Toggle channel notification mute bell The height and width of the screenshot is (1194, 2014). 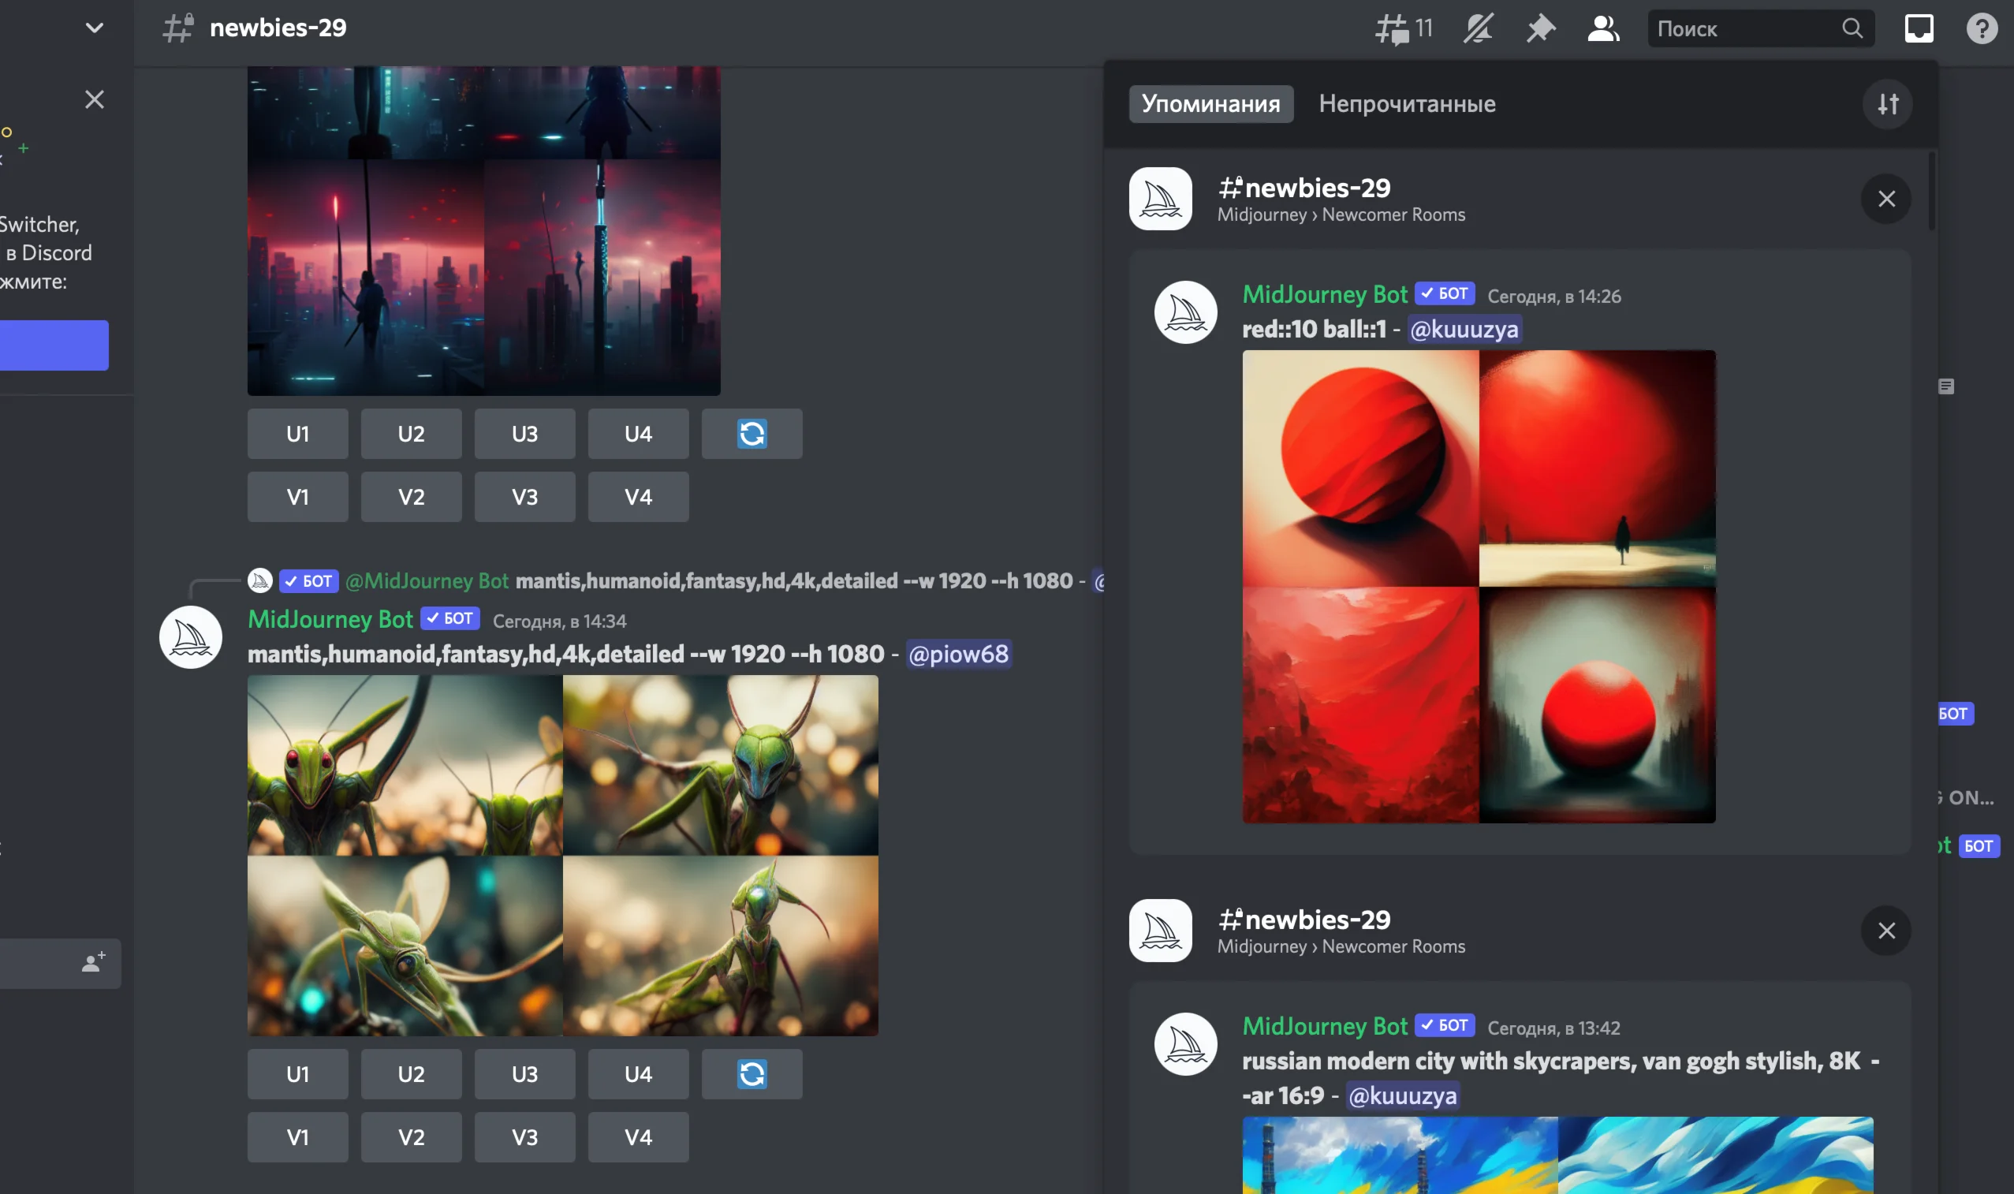1478,29
